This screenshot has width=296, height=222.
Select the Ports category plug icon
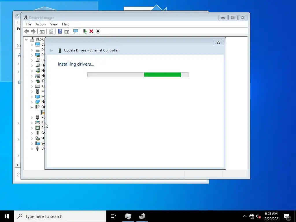(38, 117)
